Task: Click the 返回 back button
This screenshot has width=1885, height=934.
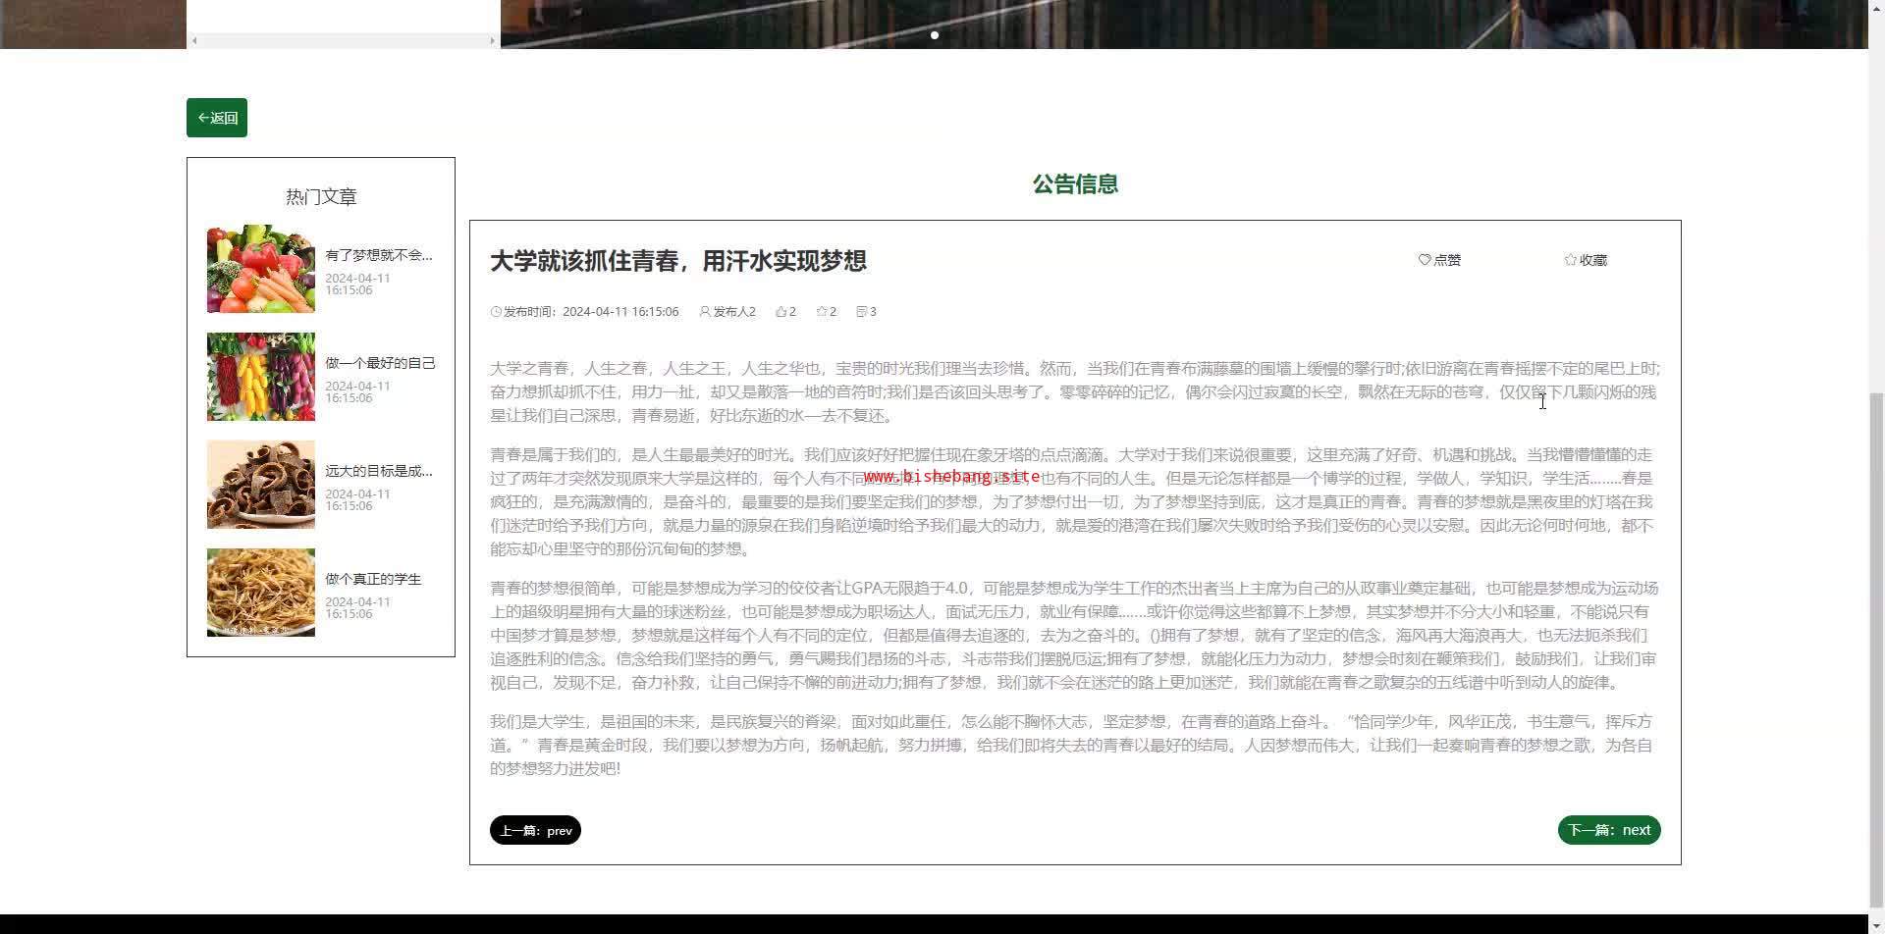Action: [217, 118]
